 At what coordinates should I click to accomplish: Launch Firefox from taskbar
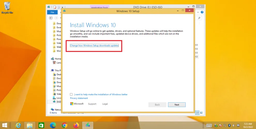point(76,125)
